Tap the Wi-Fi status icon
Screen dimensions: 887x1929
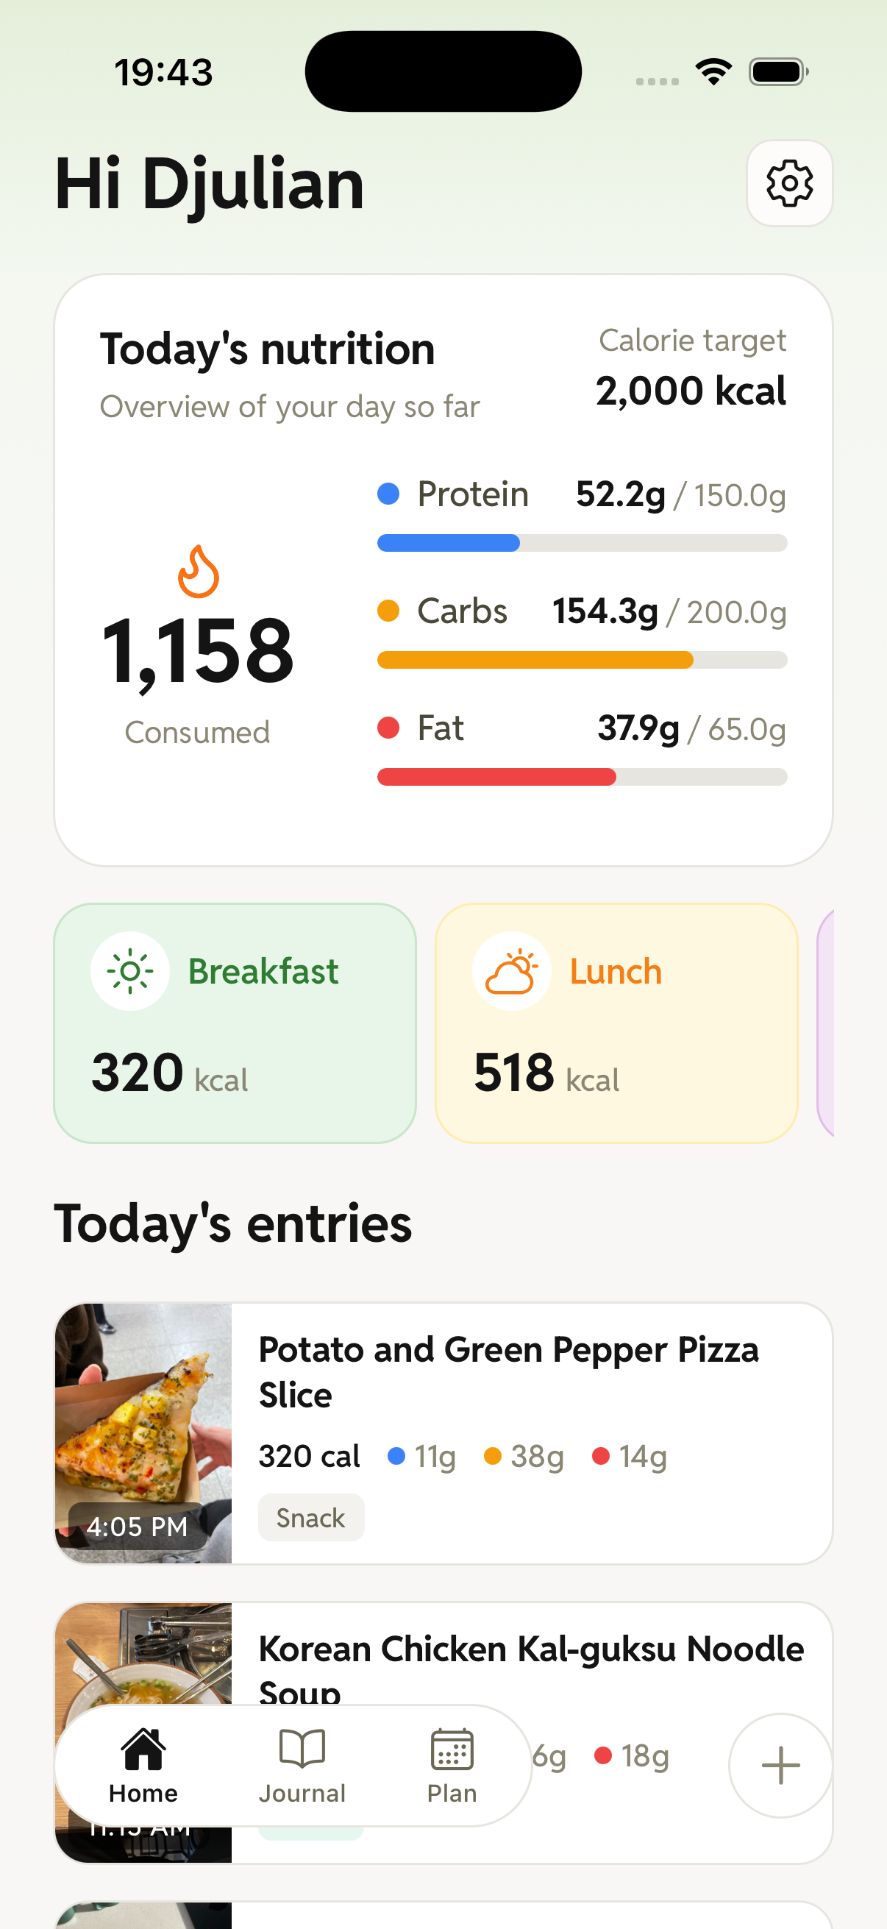pyautogui.click(x=713, y=72)
